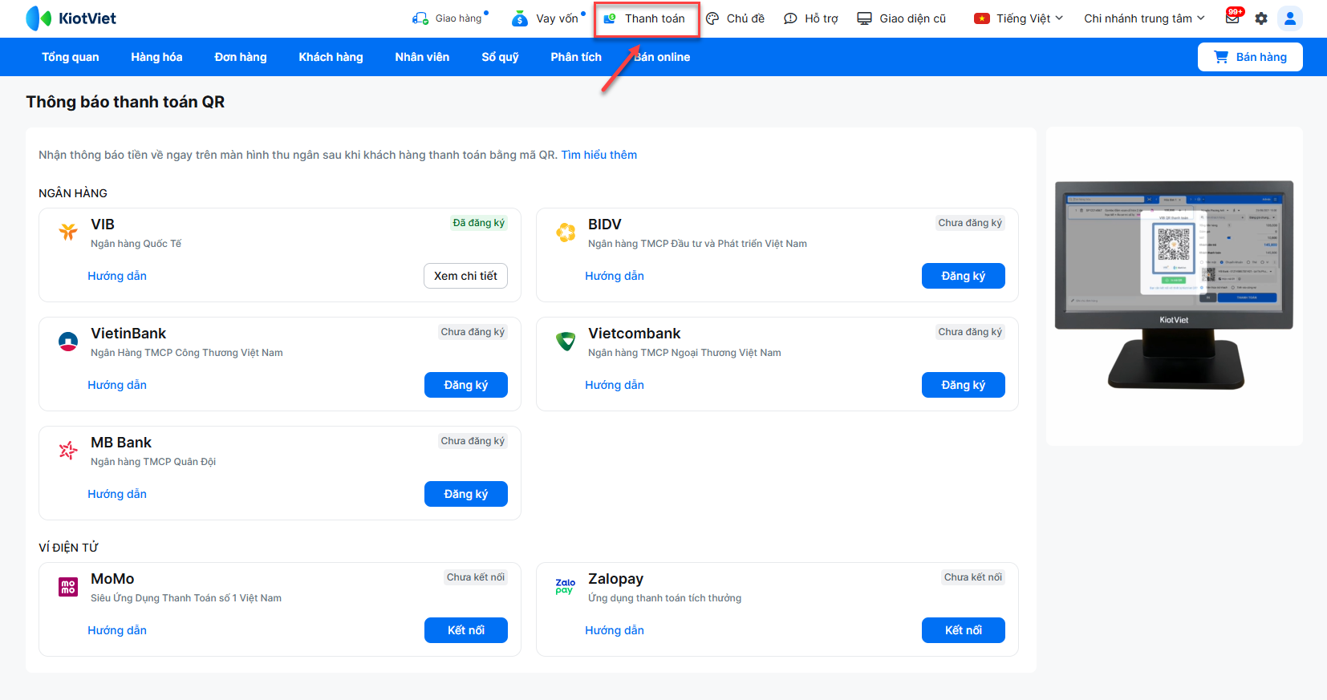Click Đăng ký for VietinBank

(465, 385)
